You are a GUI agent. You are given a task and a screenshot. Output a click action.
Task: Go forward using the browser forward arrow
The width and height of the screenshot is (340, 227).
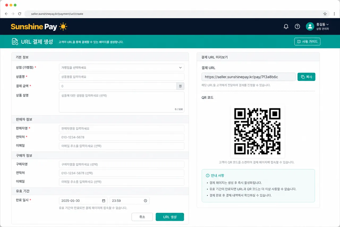(13, 14)
